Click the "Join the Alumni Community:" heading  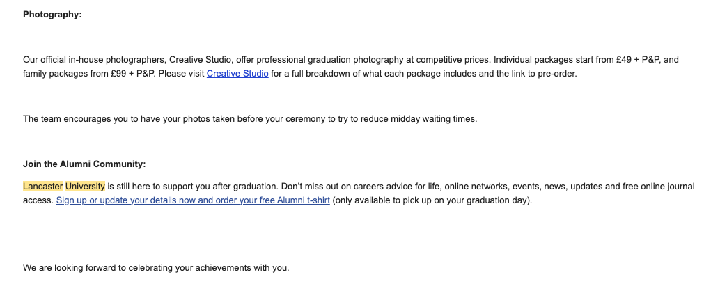coord(84,164)
